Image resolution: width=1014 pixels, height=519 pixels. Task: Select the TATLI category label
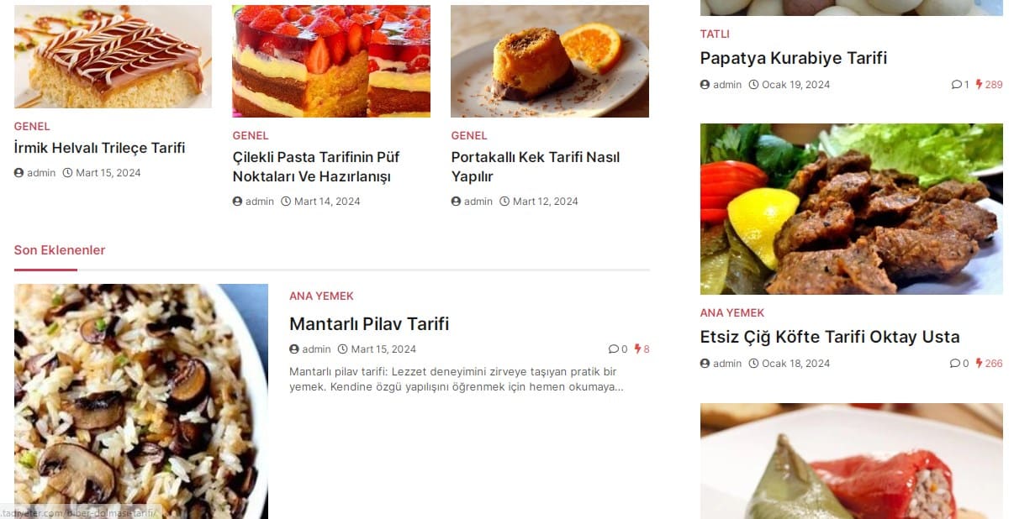tap(715, 34)
